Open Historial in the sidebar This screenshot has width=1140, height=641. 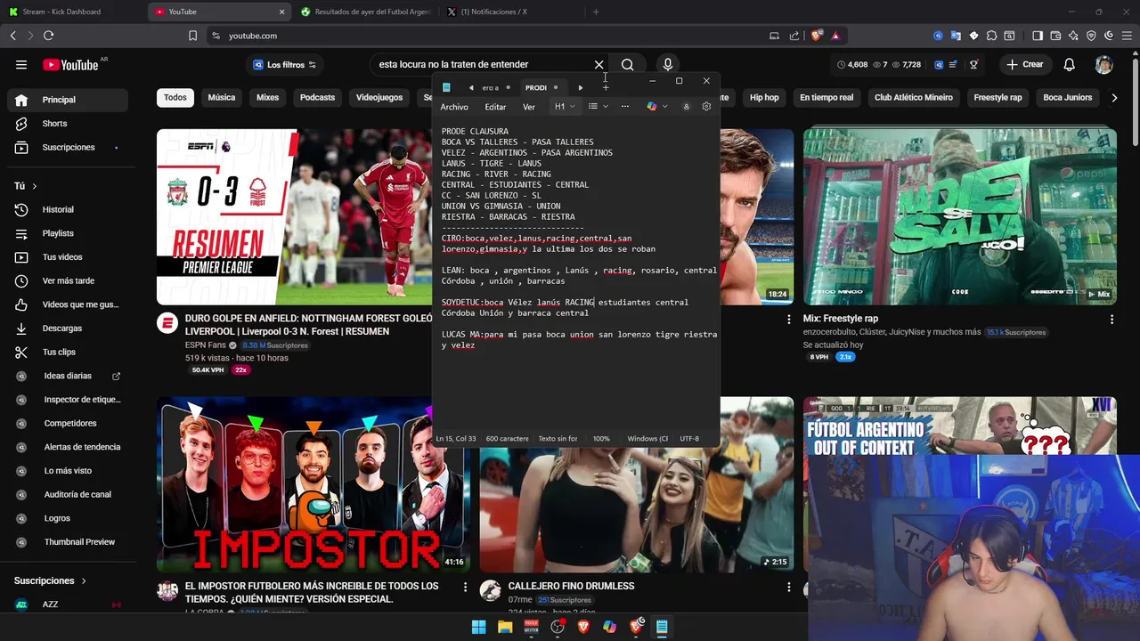coord(67,210)
